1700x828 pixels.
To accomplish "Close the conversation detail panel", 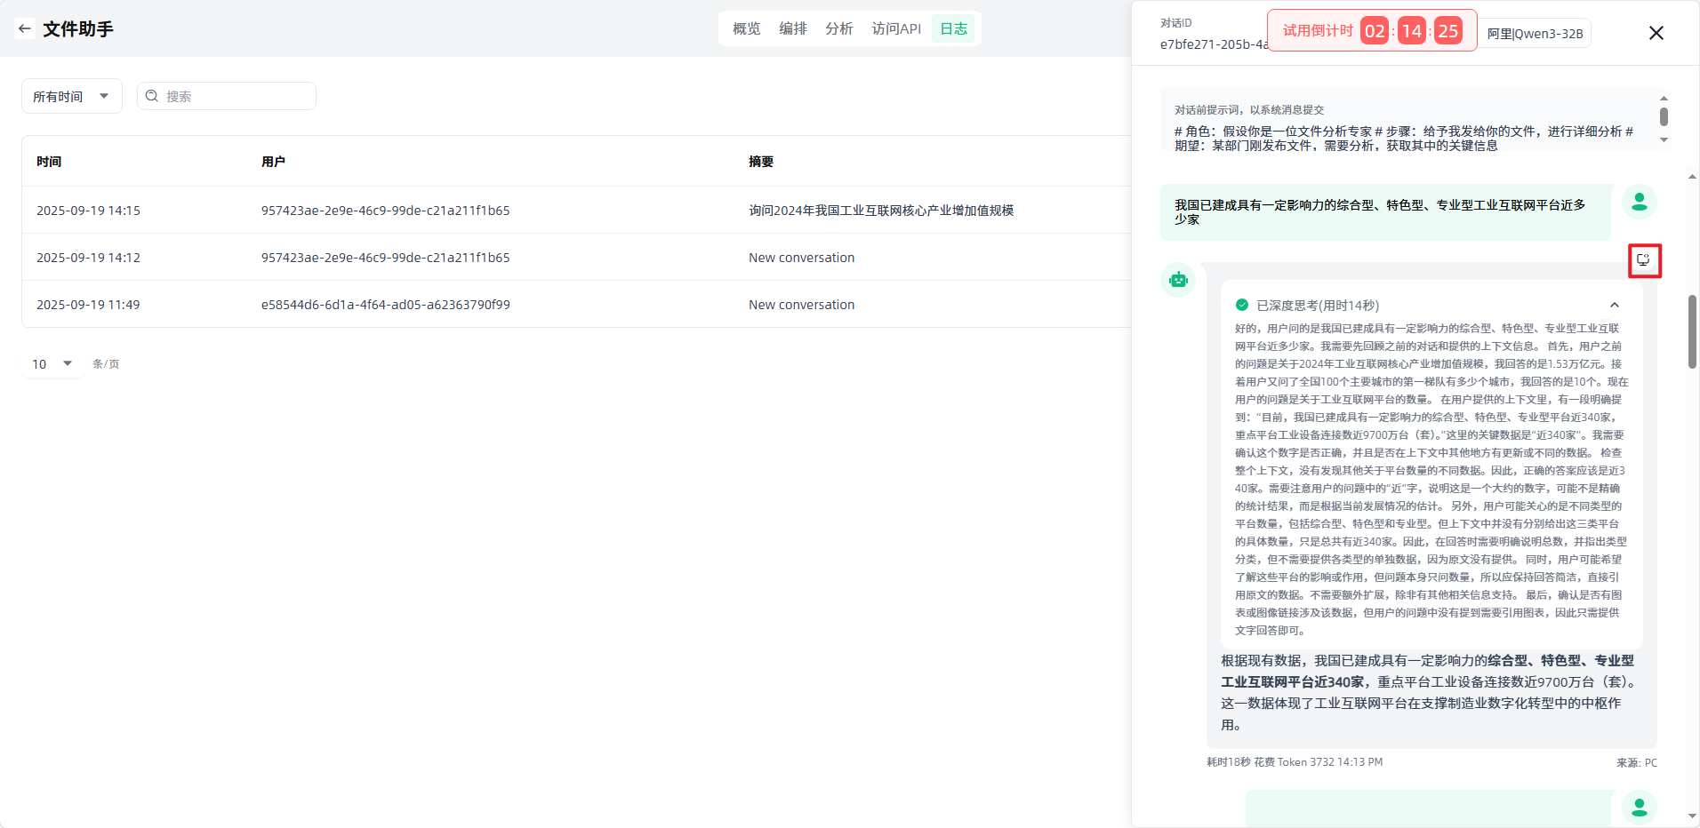I will click(x=1656, y=33).
